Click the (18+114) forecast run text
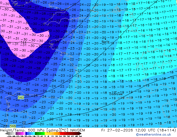The image size is (177, 137). tap(167, 130)
